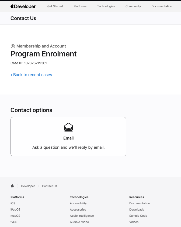Viewport: 181px width, 227px height.
Task: Click Contact Us in footer breadcrumb
Action: pyautogui.click(x=50, y=186)
